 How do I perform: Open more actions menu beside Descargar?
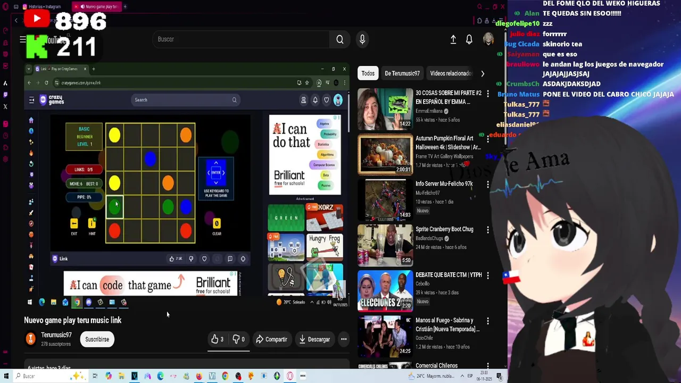coord(344,339)
